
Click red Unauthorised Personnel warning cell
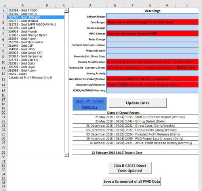[152, 85]
